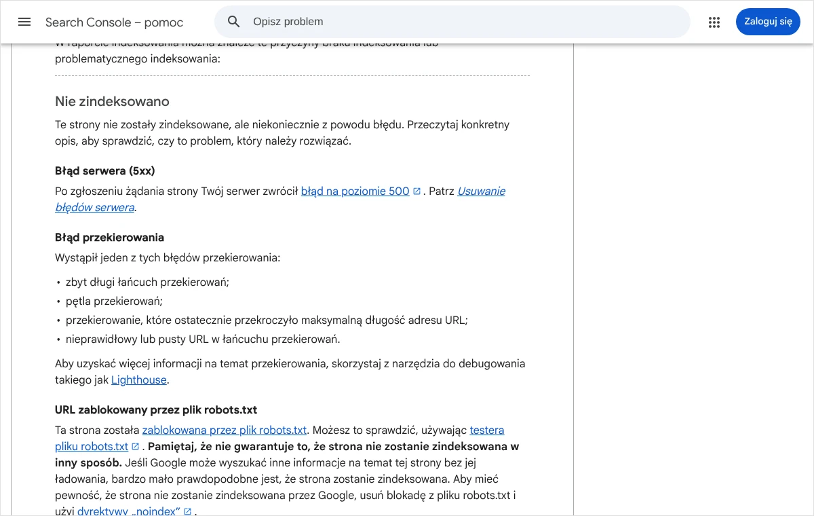Click the Błąd serwera (5xx) heading
814x516 pixels.
105,171
